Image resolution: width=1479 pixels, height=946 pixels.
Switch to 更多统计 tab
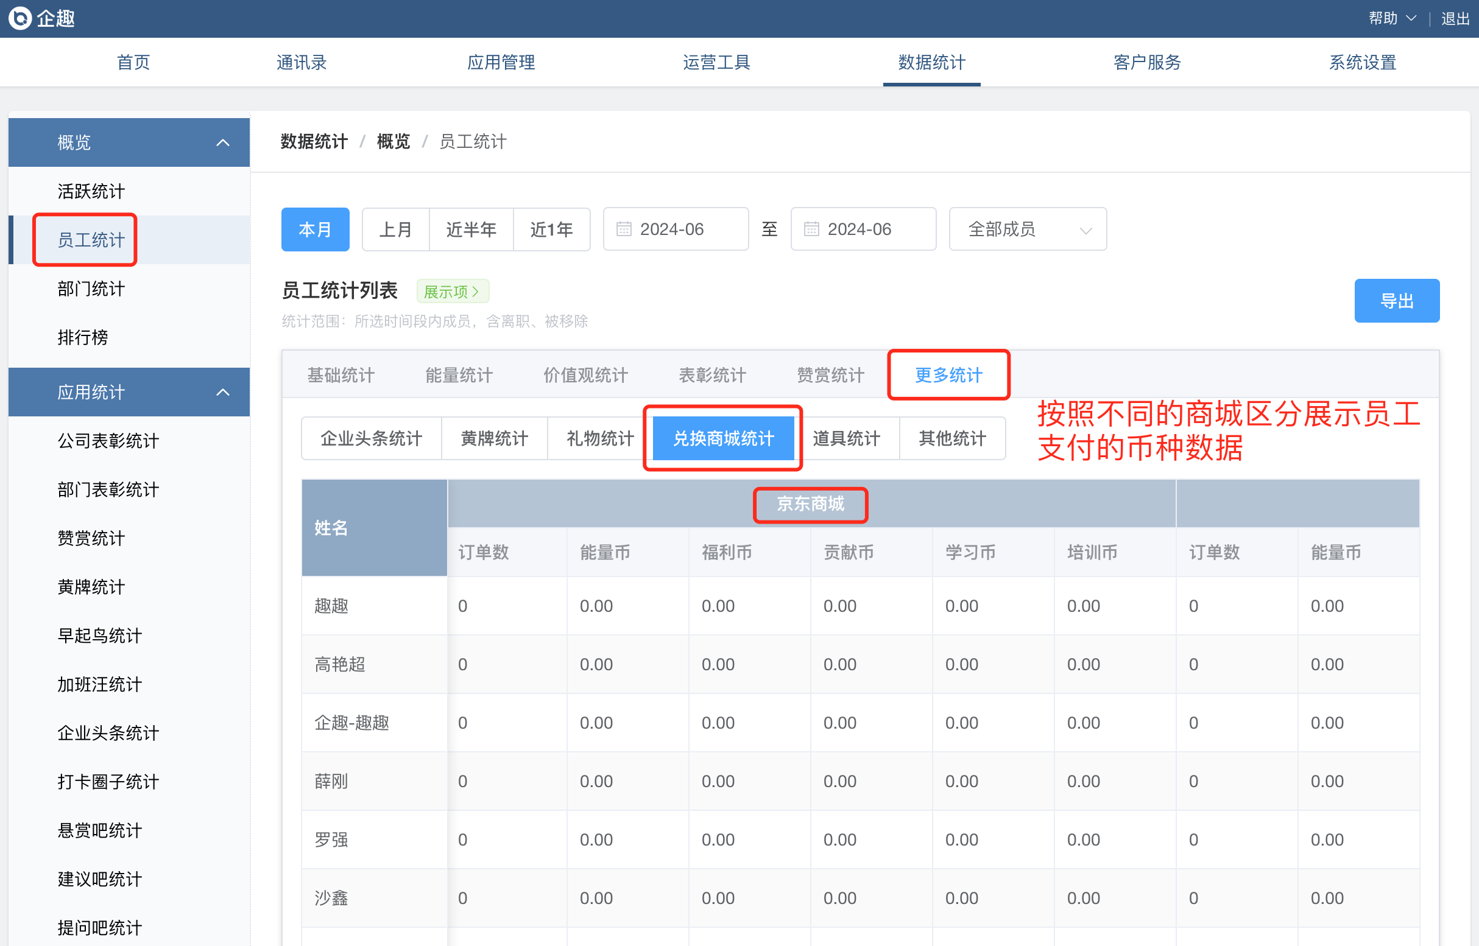[x=948, y=375]
